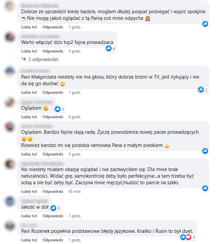This screenshot has height=244, width=221.
Task: Expand the '3 odpowiedzi' replies thread
Action: [43, 59]
